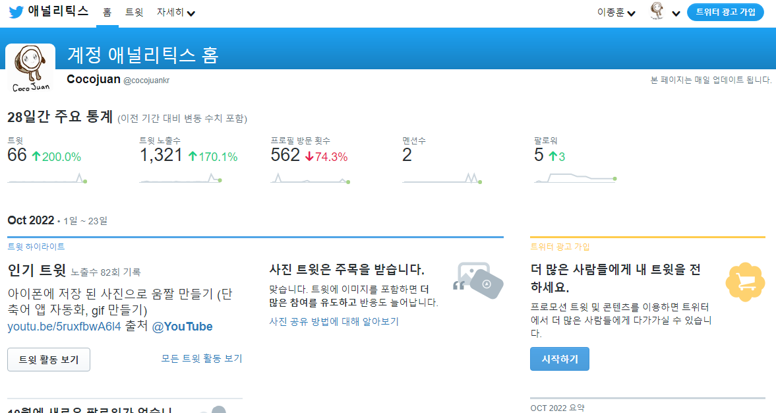Switch to the 홈 tab
Screen dimensions: 776x413
coord(107,13)
